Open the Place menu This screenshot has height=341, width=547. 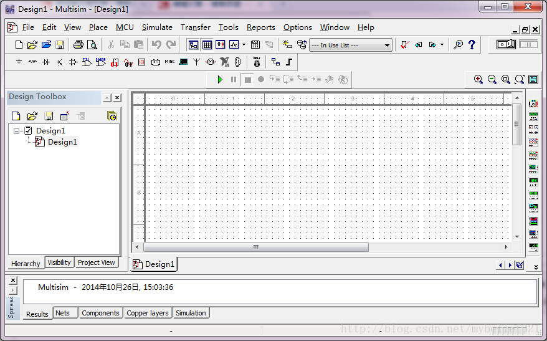click(x=98, y=27)
